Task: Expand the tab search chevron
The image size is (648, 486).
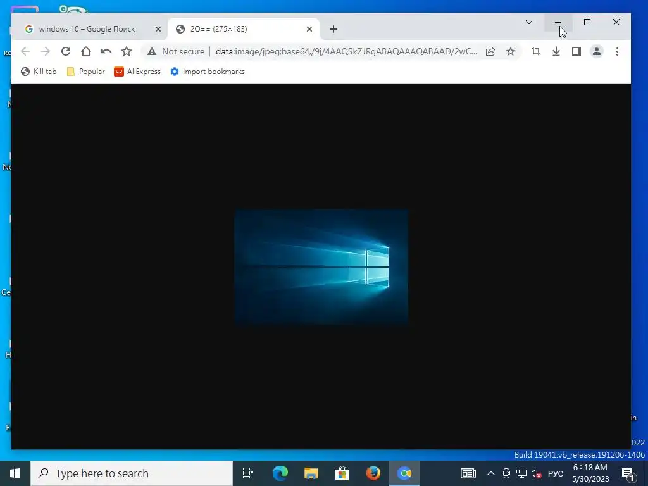Action: coord(529,22)
